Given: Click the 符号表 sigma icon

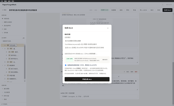Looking at the screenshot, I should 3,33.
